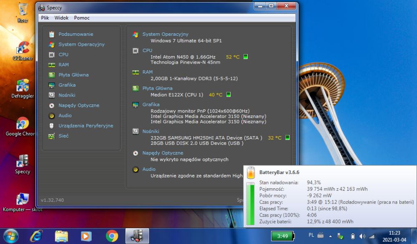Select System Operacyjny in the sidebar

[x=81, y=44]
